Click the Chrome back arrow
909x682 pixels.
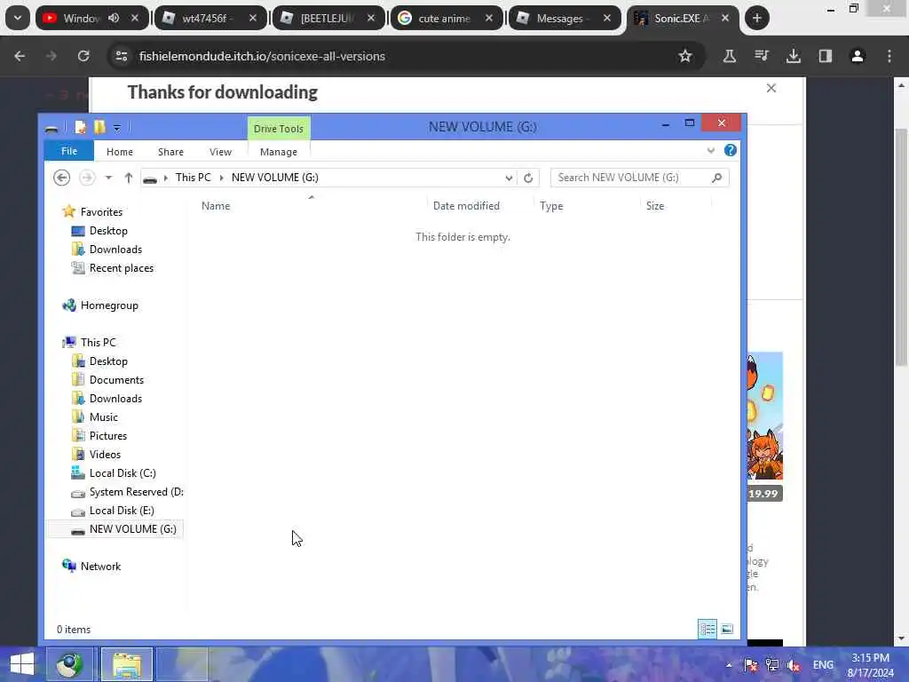tap(20, 56)
